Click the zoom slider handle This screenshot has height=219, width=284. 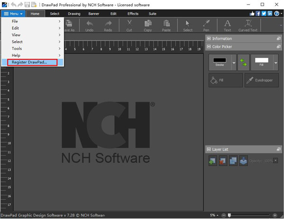pos(230,215)
